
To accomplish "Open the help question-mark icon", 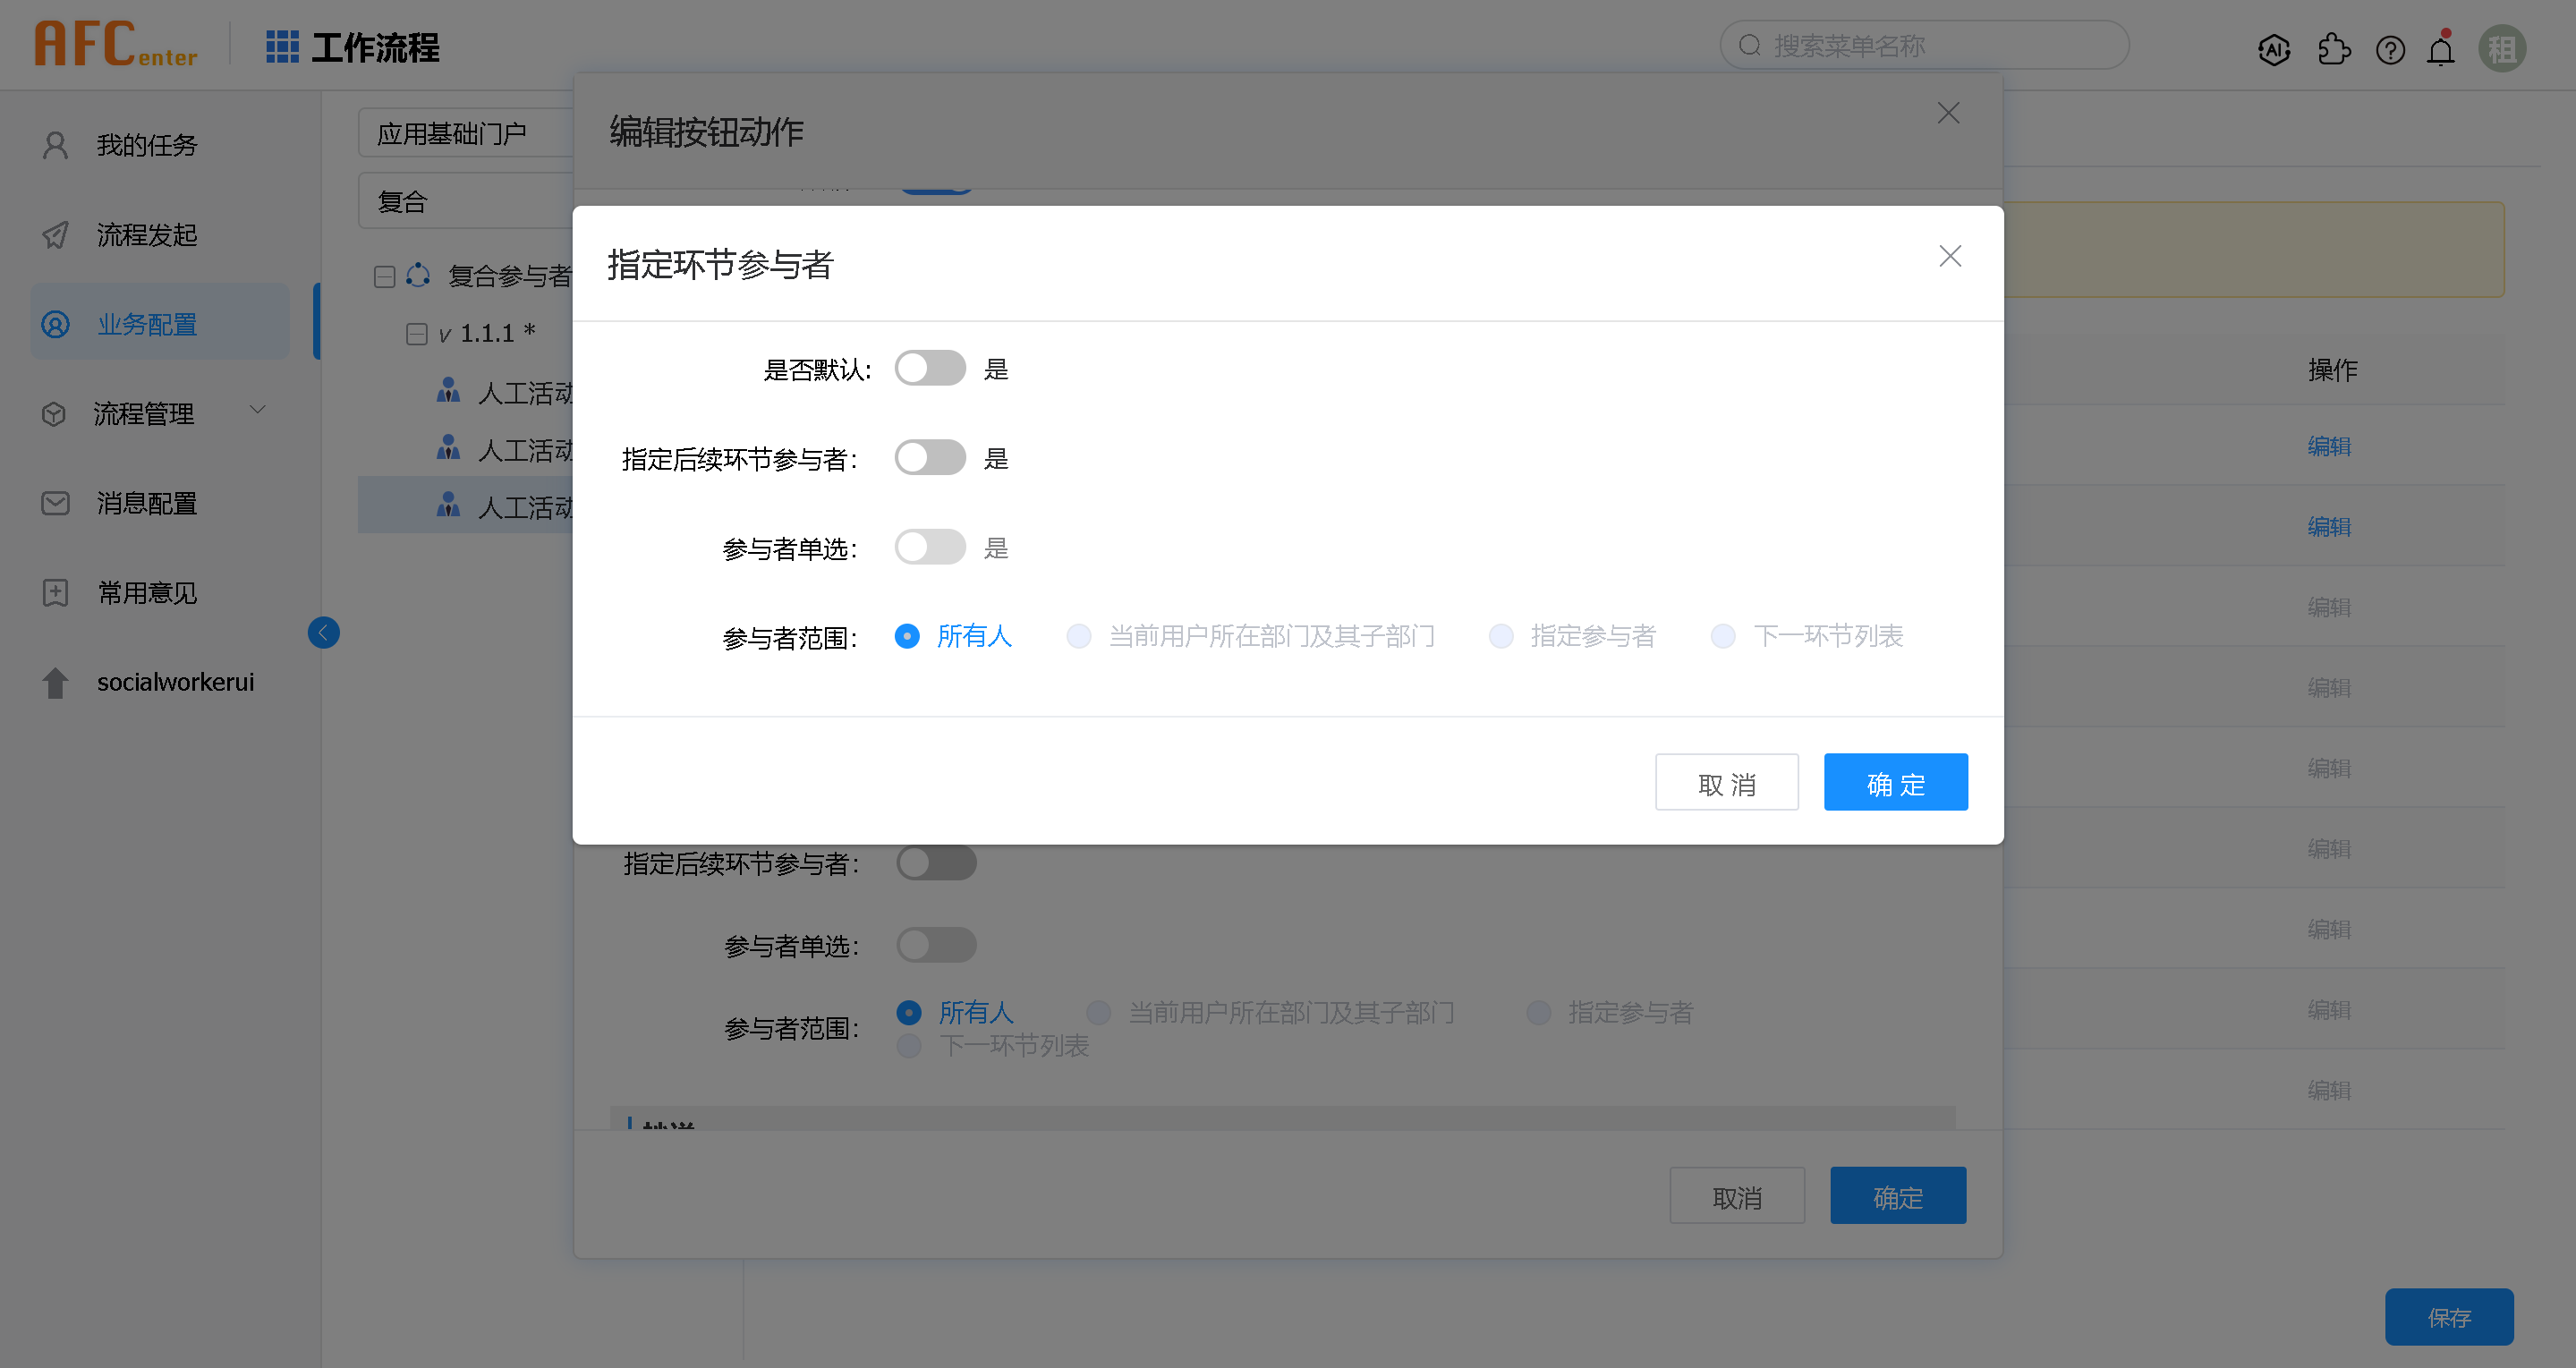I will [2390, 49].
